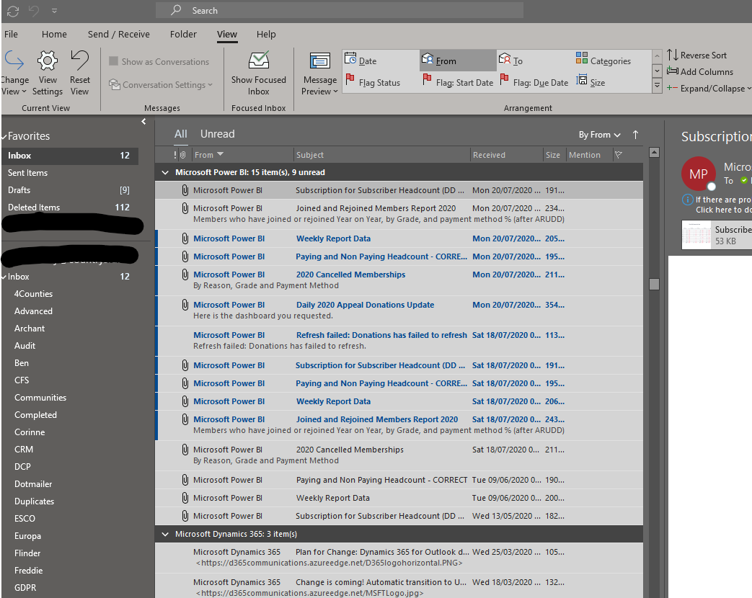Show only Unread messages tab

click(x=217, y=134)
